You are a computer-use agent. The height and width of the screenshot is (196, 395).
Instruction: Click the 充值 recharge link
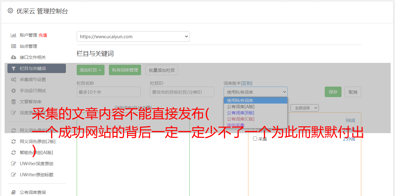43,35
